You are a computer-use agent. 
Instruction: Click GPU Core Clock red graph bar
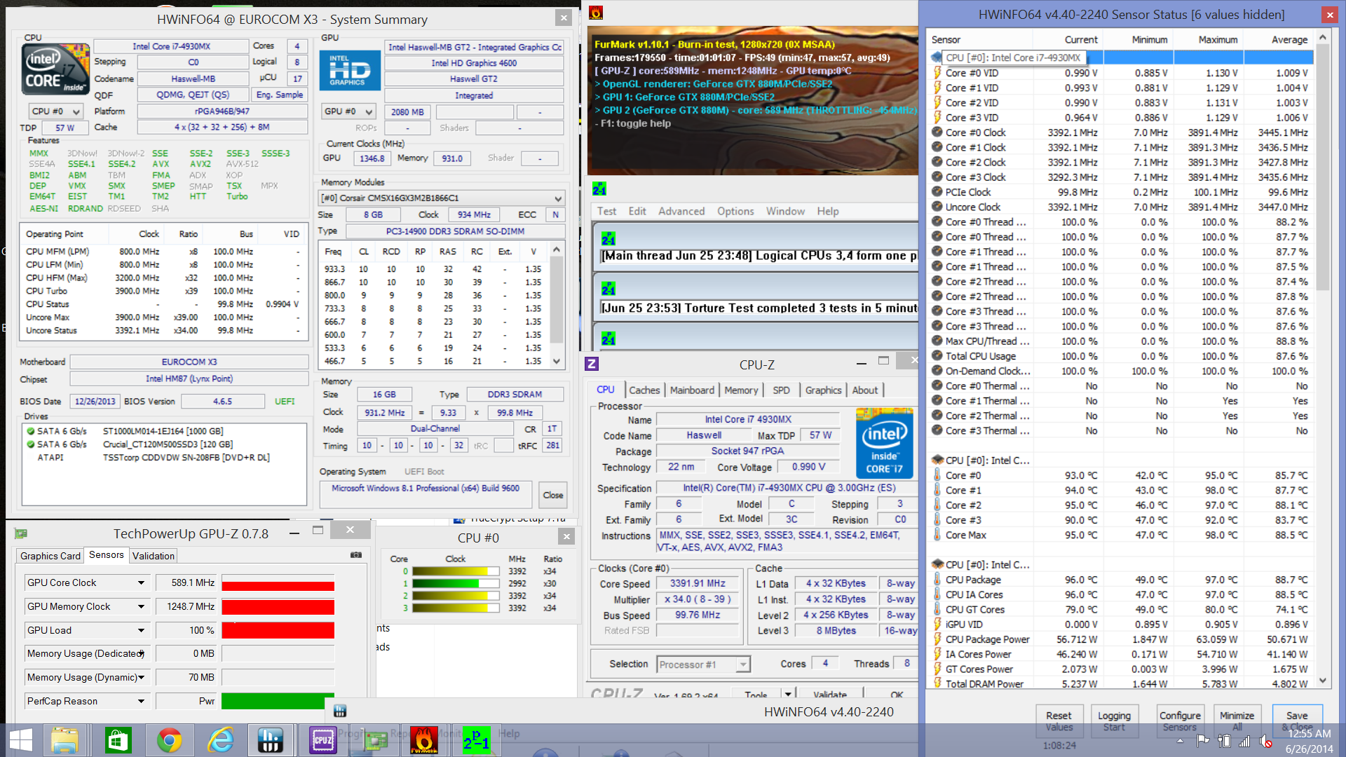278,583
